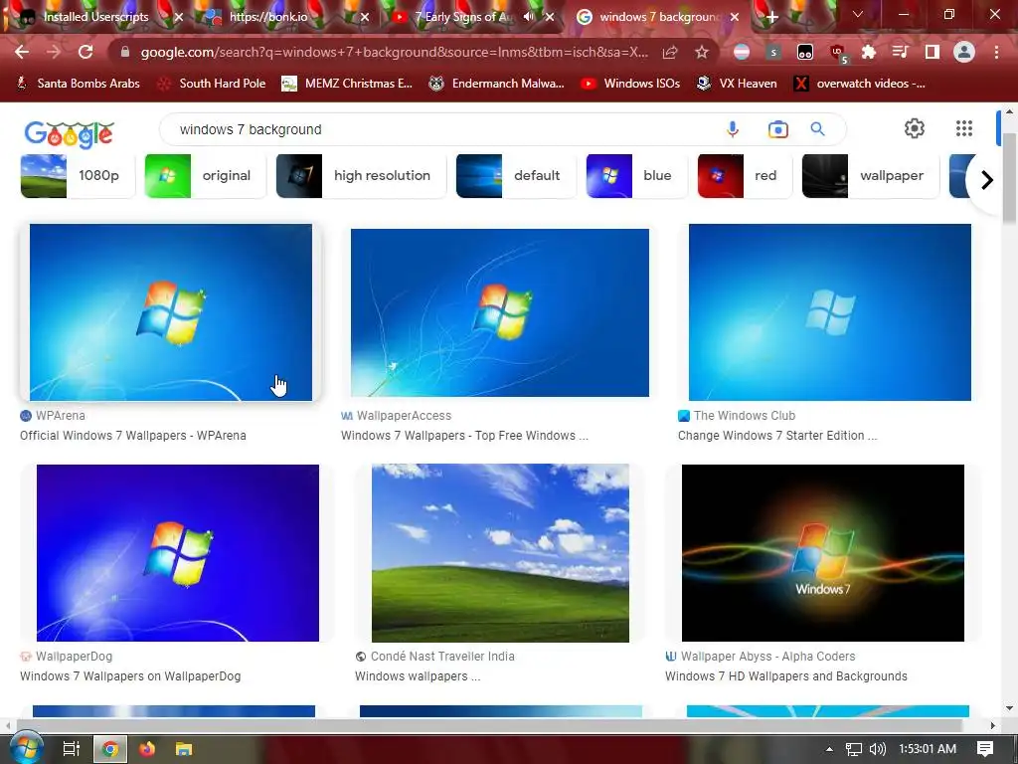Filter results by 1080p chip
1018x764 pixels.
point(78,175)
